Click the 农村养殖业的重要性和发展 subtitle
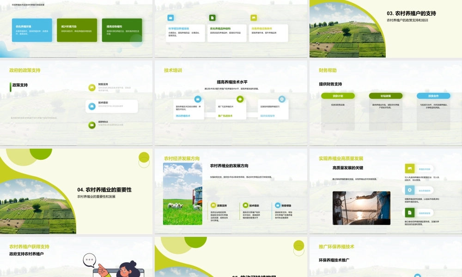Viewport: 462px width, 277px height. (x=97, y=197)
